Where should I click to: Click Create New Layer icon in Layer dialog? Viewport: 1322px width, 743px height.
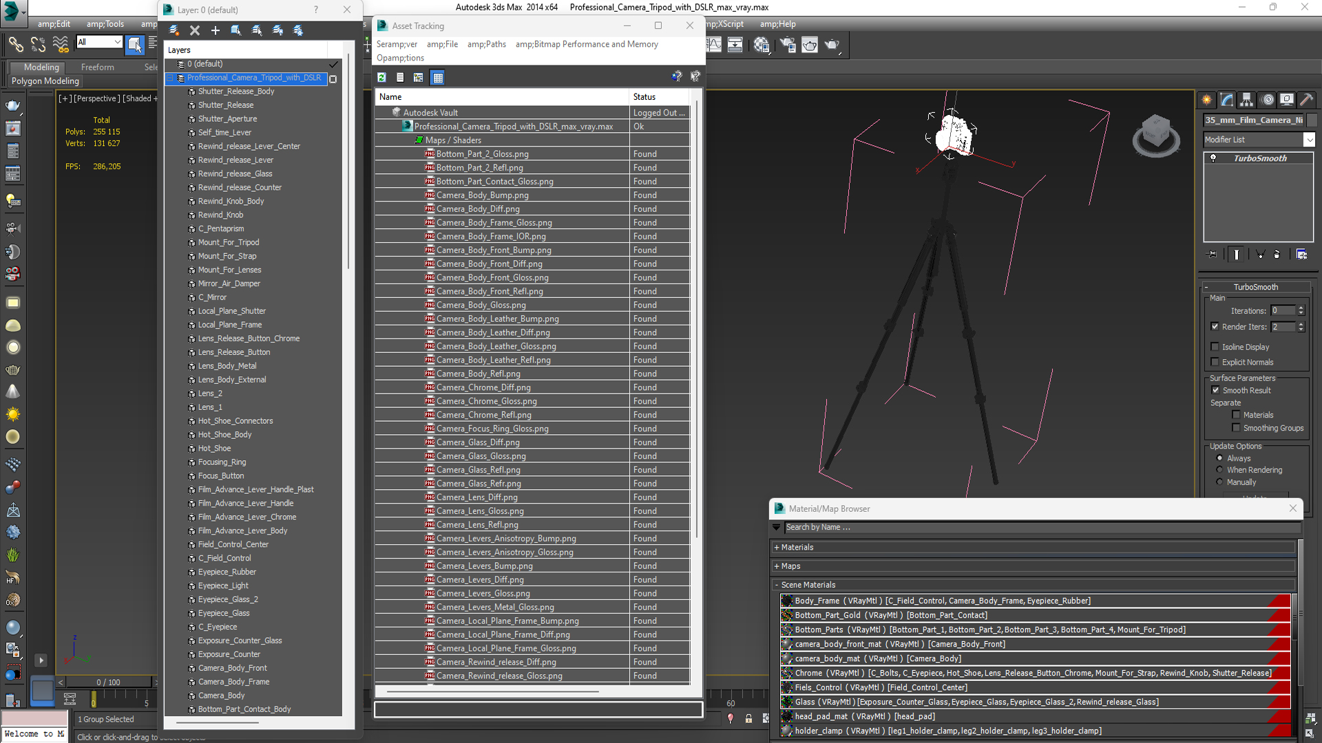(x=174, y=30)
